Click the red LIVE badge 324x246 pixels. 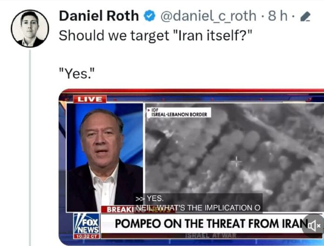(90, 99)
